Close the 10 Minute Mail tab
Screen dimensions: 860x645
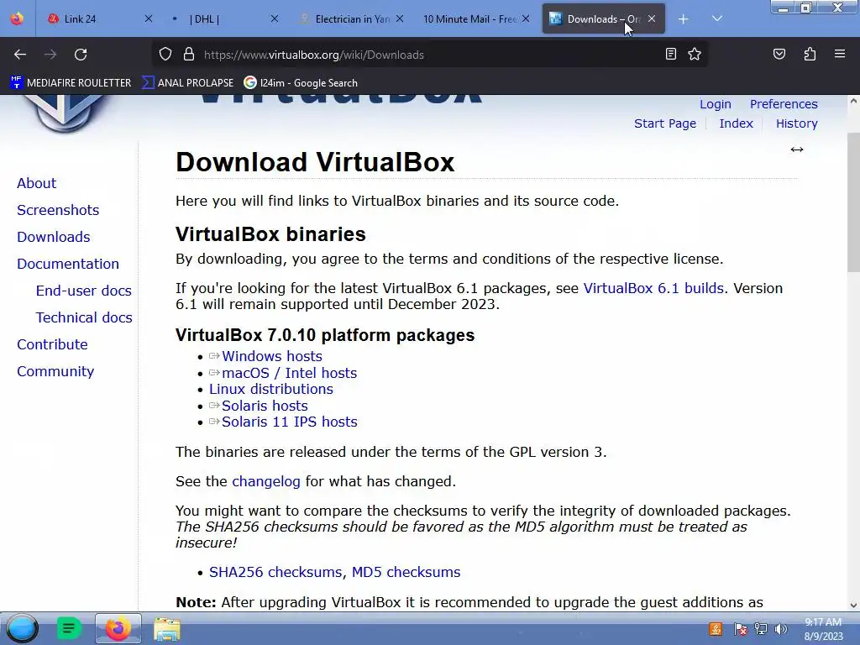526,19
